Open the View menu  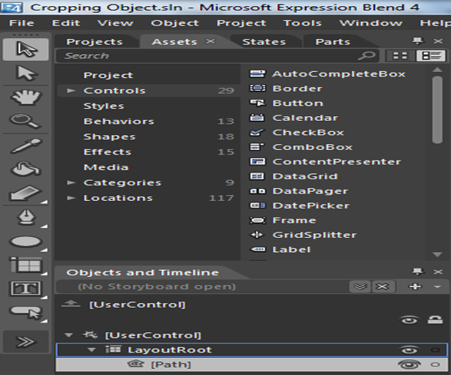click(x=115, y=23)
